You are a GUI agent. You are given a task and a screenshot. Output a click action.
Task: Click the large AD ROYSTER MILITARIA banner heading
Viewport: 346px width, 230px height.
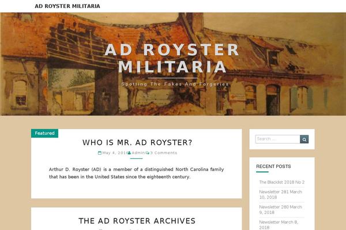click(172, 58)
